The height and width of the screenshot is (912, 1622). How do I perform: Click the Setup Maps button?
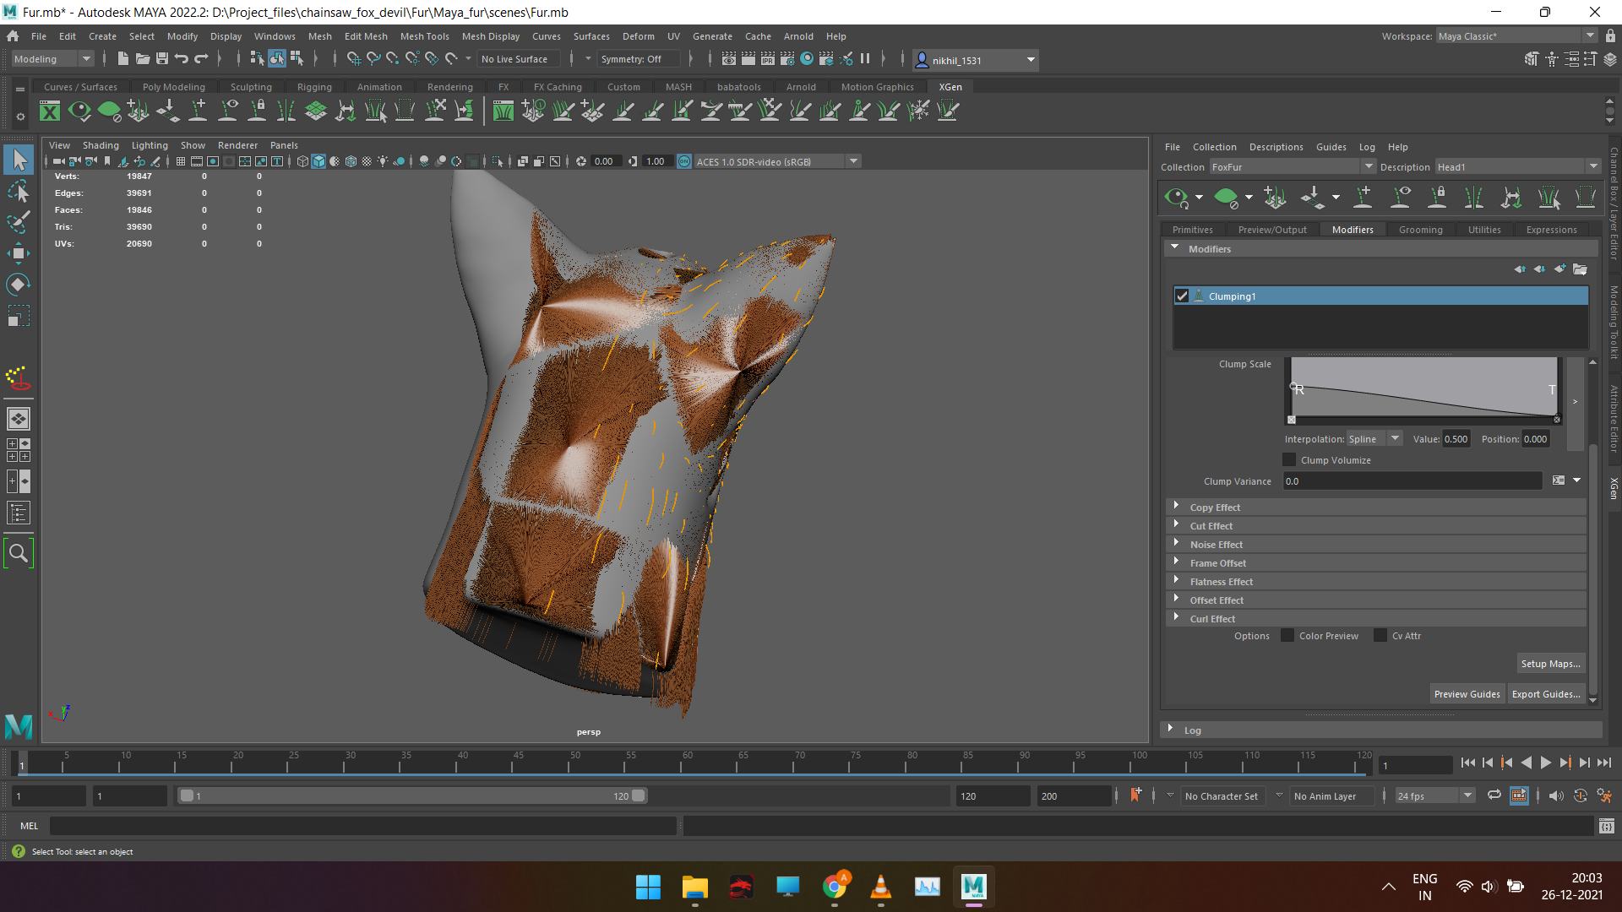click(x=1550, y=663)
